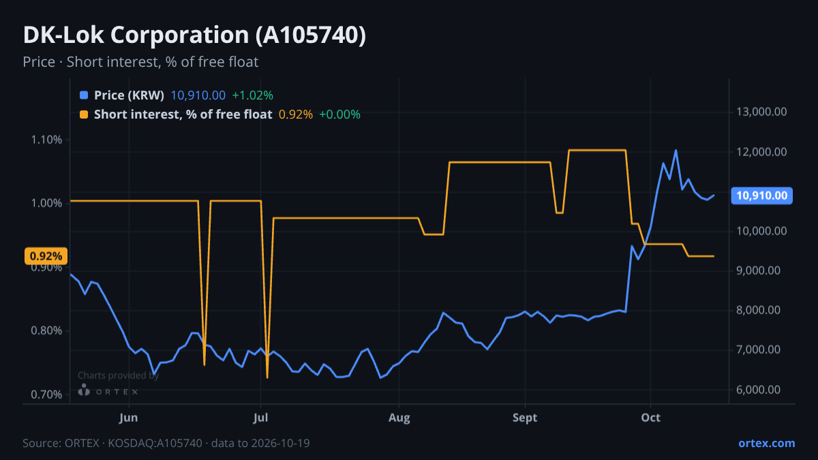Click the +0.00% change value

pyautogui.click(x=339, y=114)
